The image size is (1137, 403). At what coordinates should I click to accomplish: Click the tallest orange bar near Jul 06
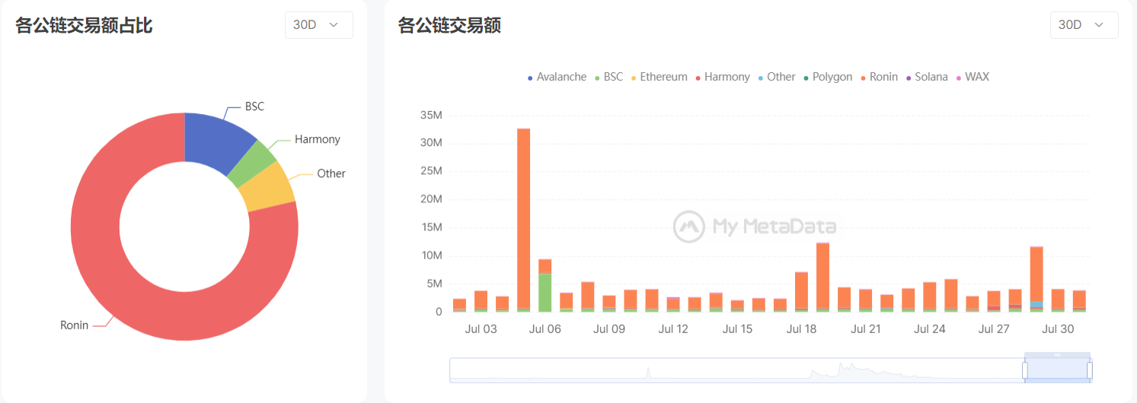coord(523,217)
